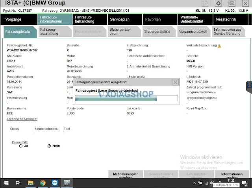This screenshot has height=188, width=252.
Task: Select the Fahrzeugdetails tab
Action: [20, 31]
